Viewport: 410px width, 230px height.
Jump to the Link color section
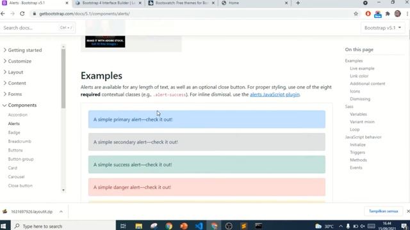359,76
